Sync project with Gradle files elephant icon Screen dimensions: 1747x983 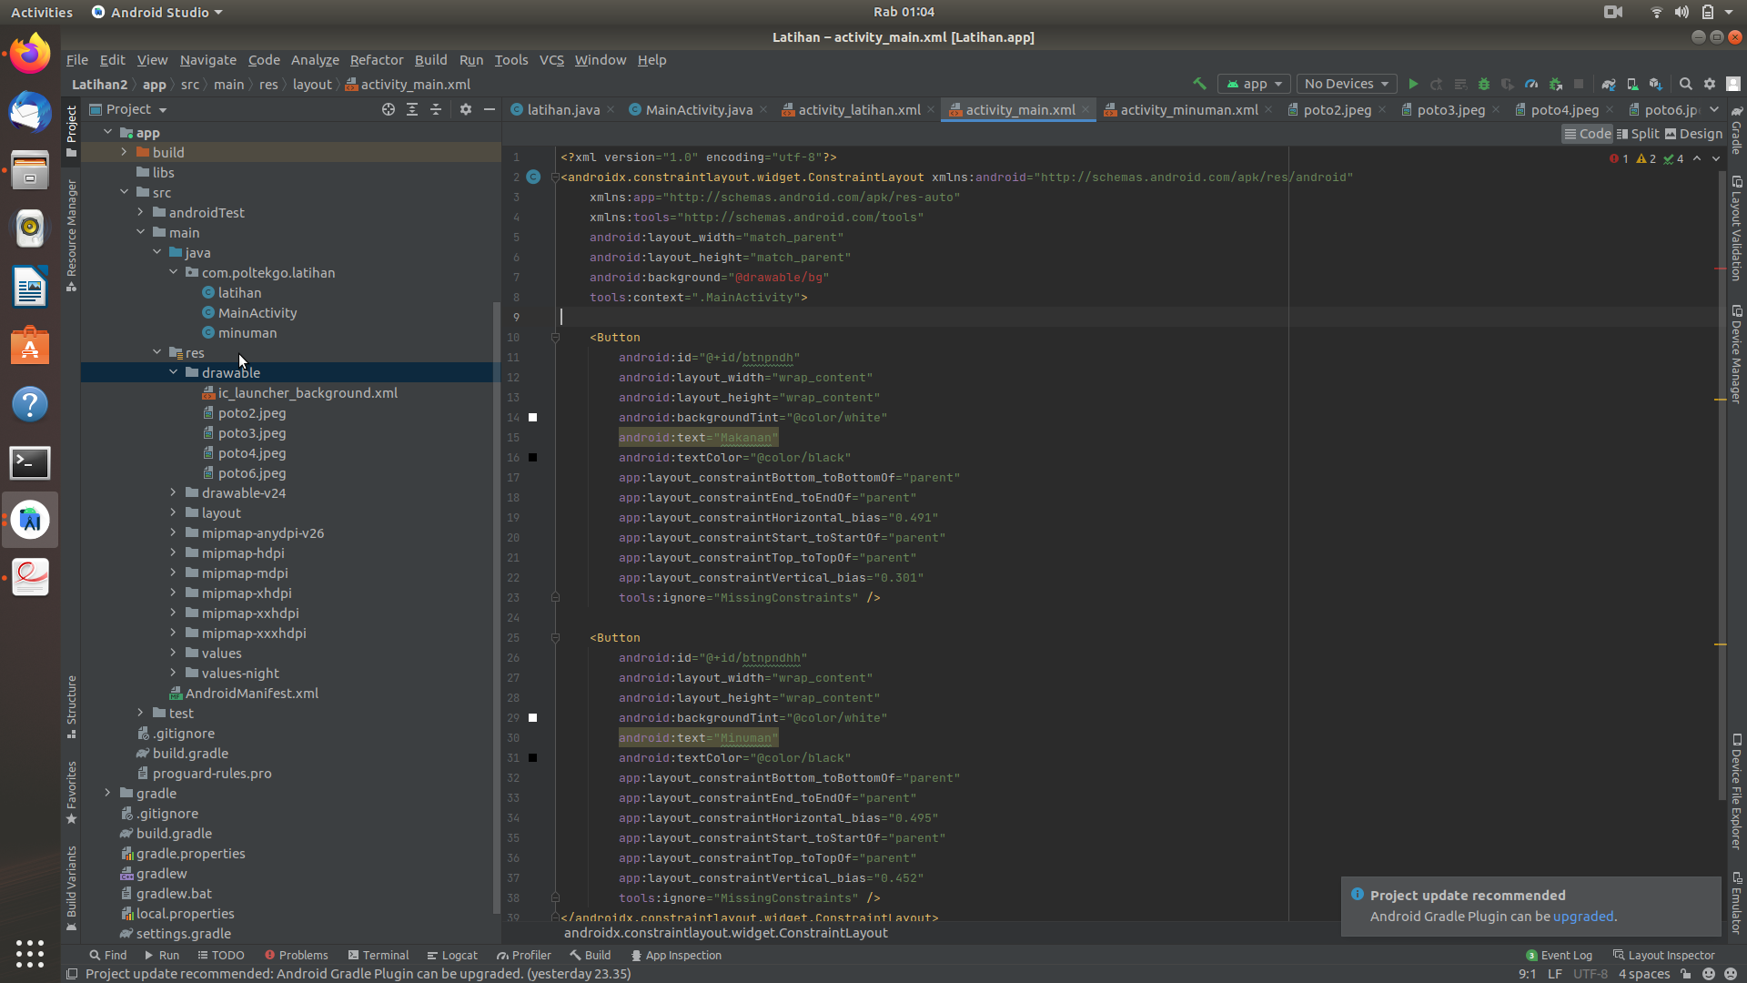(x=1609, y=84)
